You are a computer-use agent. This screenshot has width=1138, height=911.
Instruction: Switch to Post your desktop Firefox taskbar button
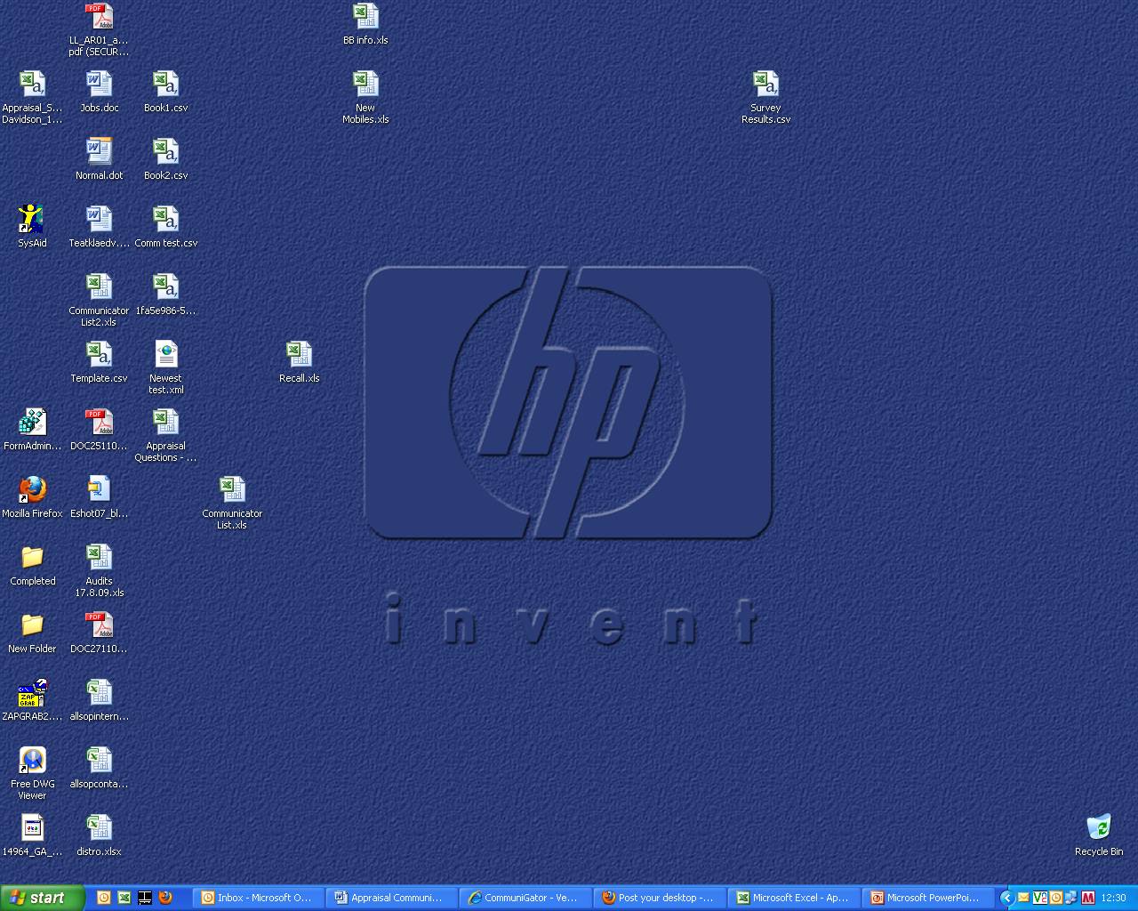660,898
